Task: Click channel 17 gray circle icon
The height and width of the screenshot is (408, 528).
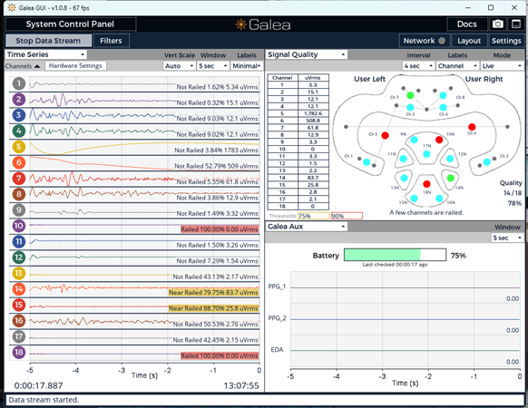Action: coord(19,336)
